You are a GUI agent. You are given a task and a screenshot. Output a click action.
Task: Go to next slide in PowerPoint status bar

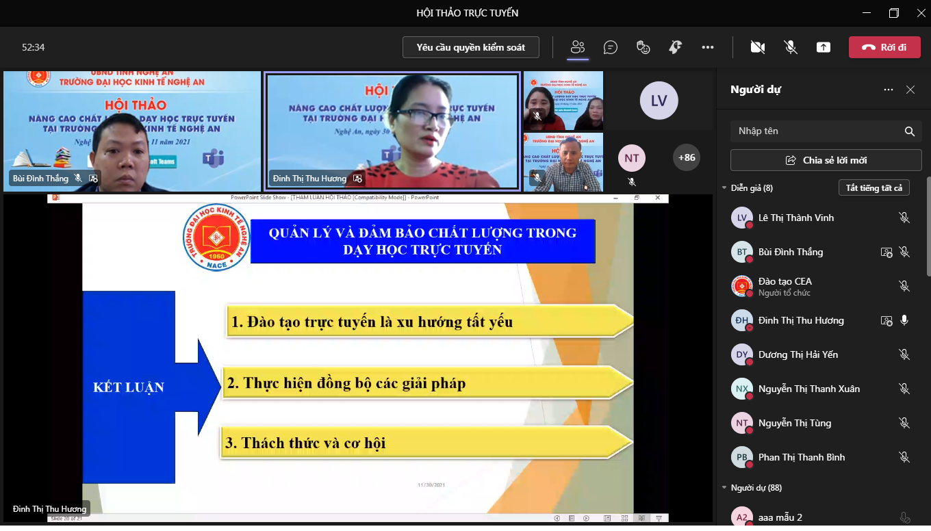pos(587,518)
